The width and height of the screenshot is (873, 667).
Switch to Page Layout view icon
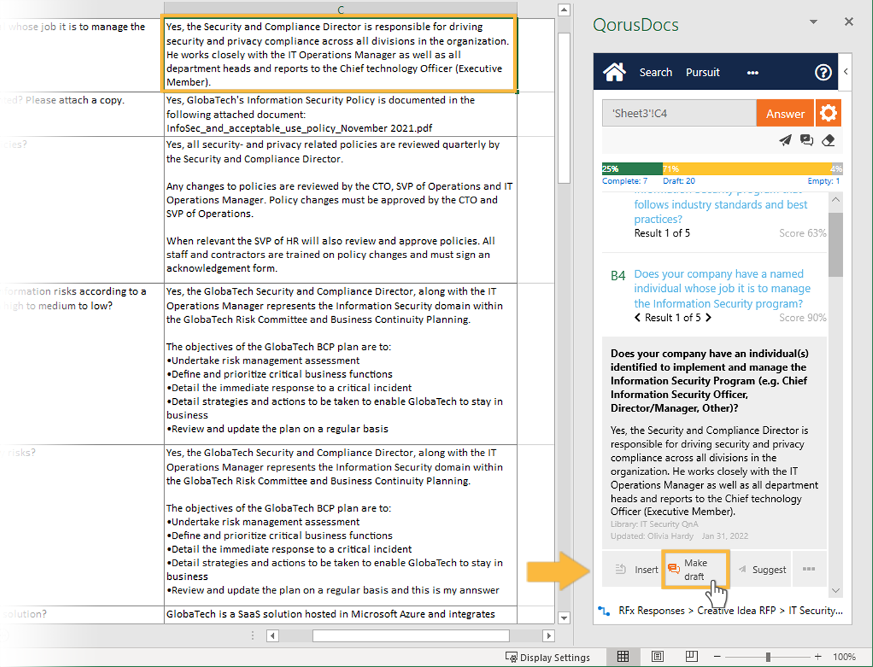[x=657, y=656]
